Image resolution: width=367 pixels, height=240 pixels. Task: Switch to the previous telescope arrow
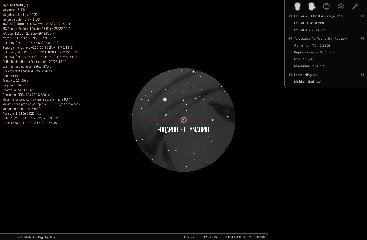tap(290, 39)
